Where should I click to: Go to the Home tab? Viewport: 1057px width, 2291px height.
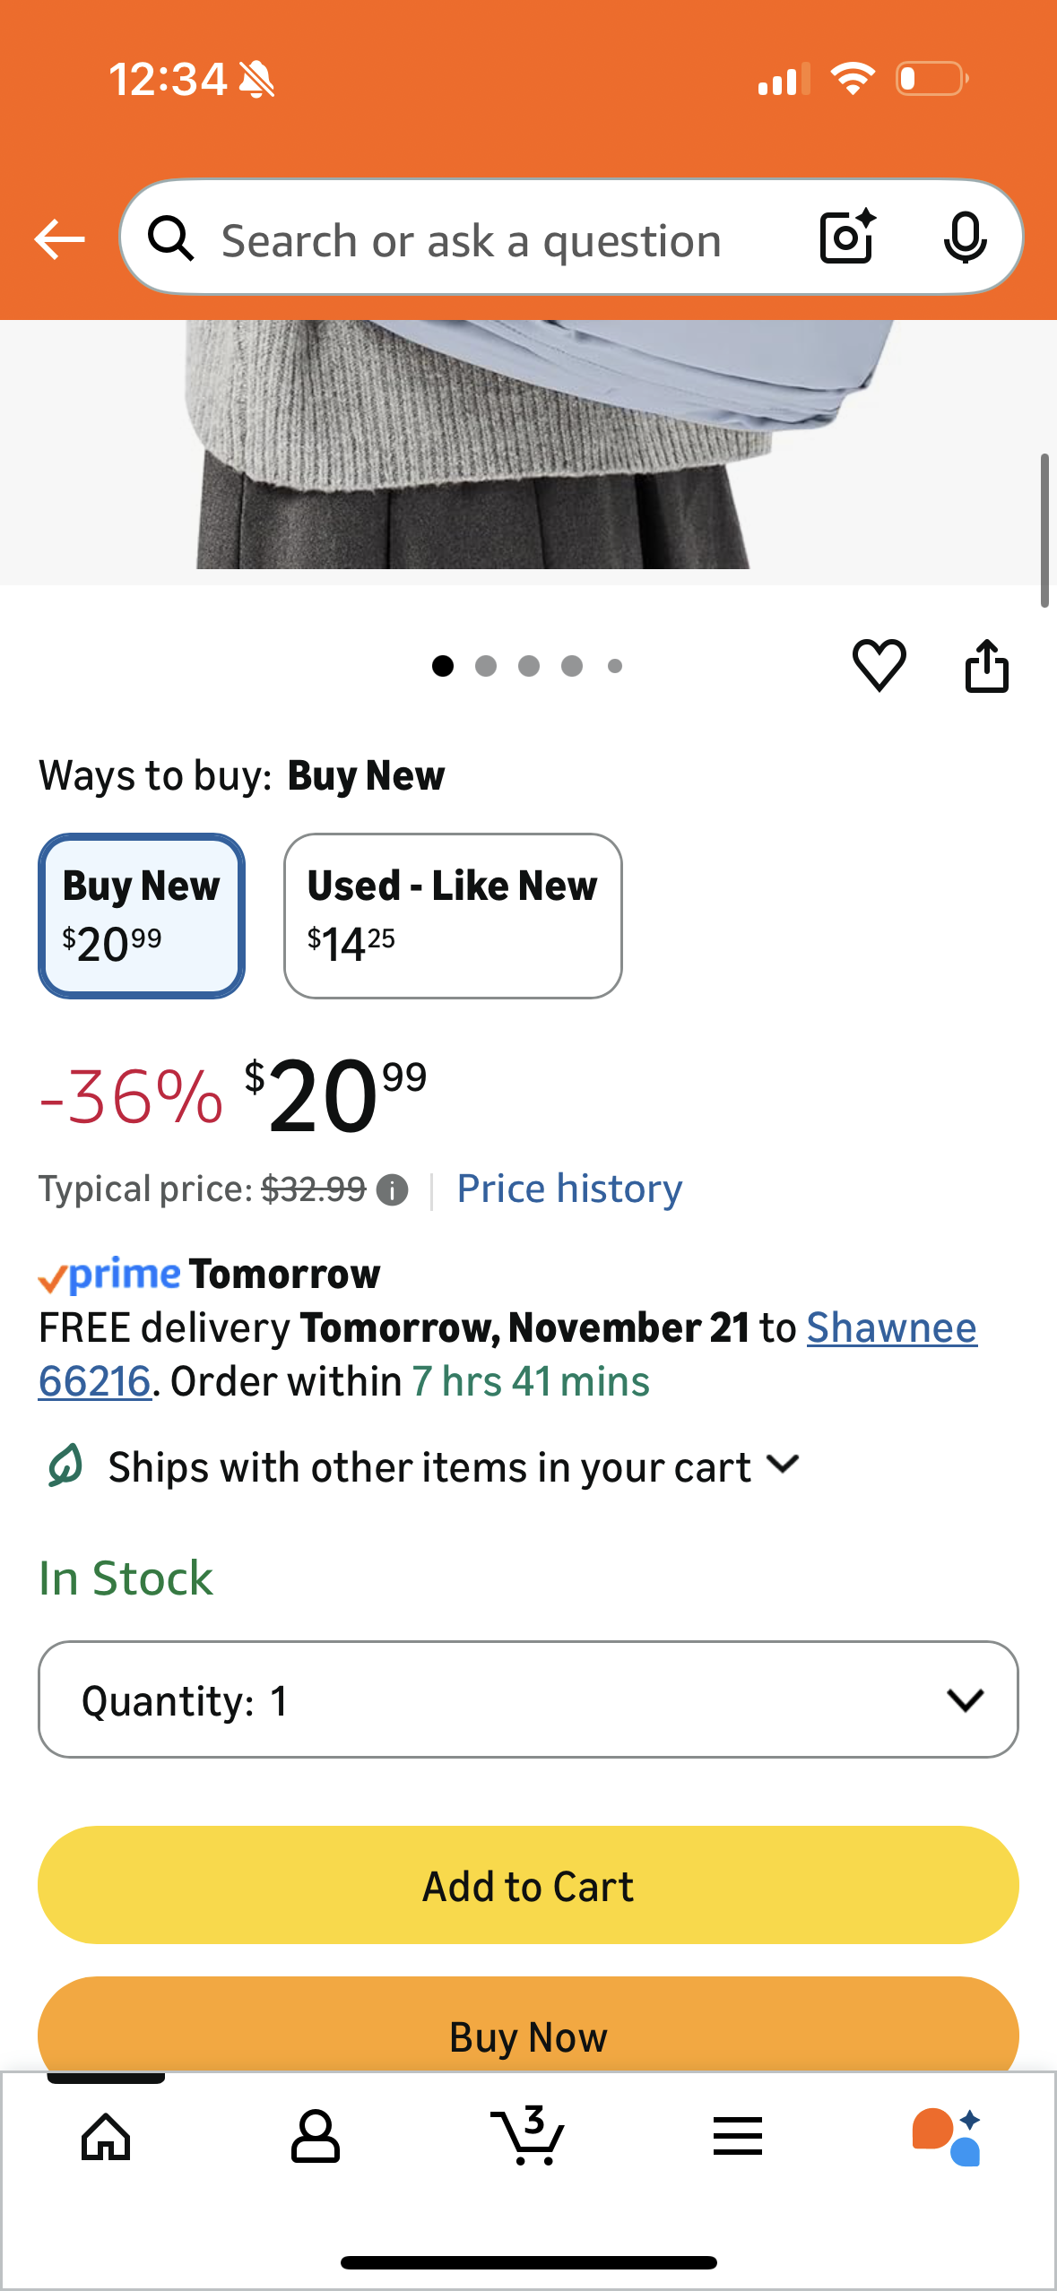coord(106,2137)
